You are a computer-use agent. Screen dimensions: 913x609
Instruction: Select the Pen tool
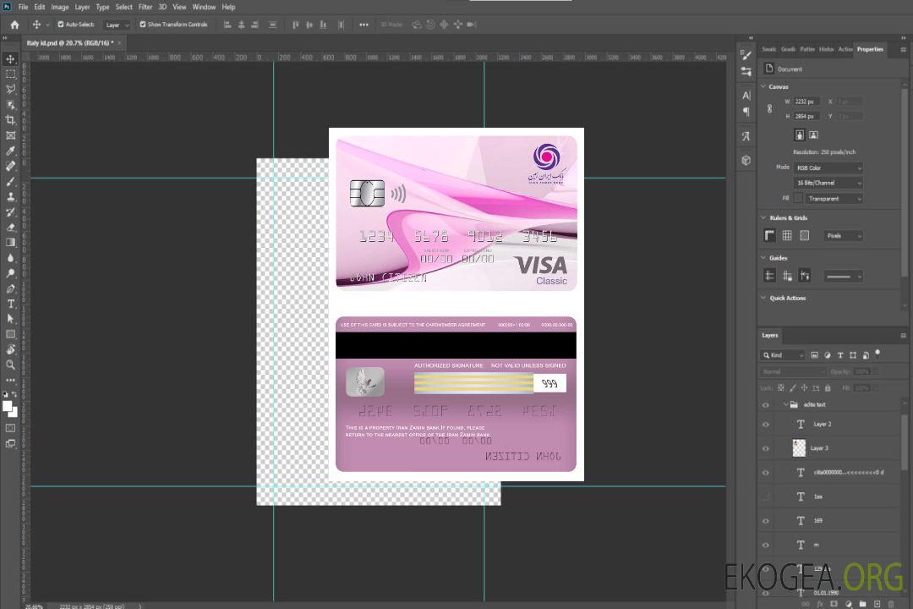10,288
